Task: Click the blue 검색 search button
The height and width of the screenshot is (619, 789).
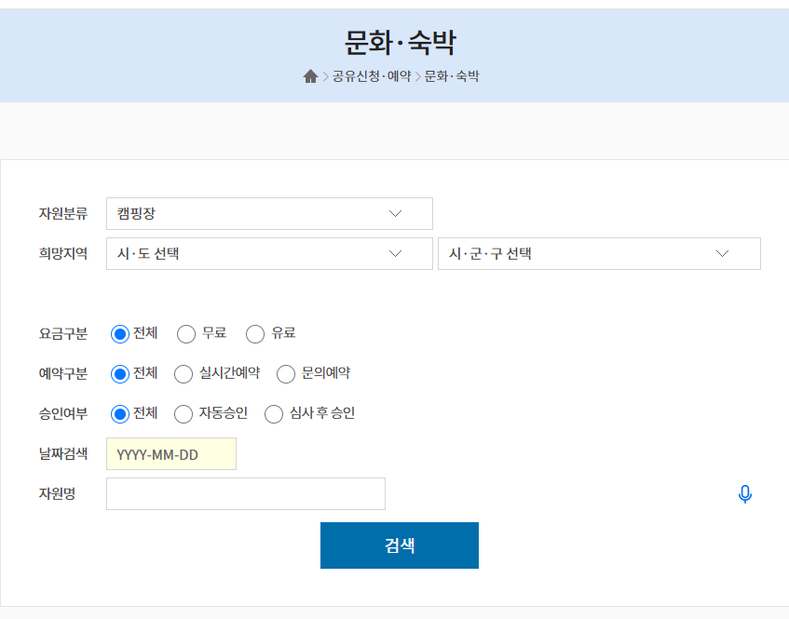Action: pos(400,545)
